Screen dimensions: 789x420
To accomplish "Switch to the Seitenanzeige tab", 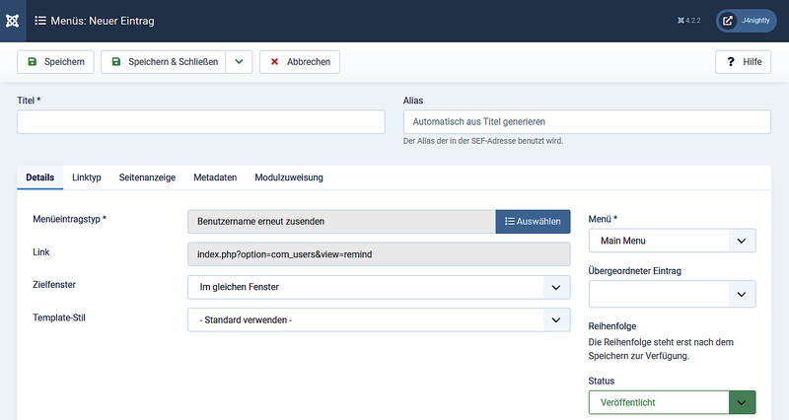I will 147,177.
